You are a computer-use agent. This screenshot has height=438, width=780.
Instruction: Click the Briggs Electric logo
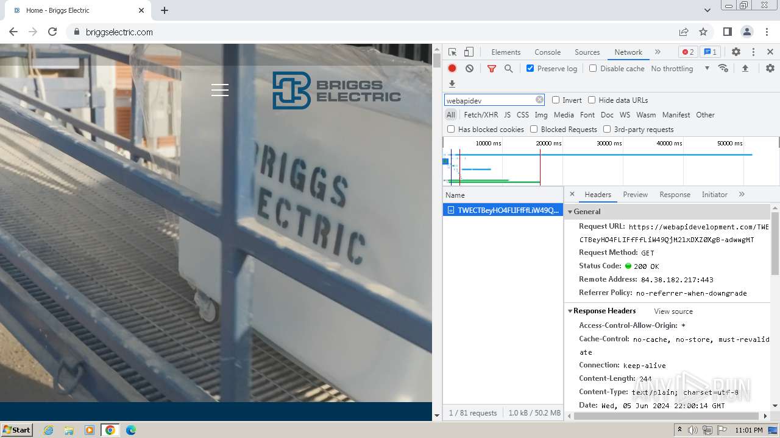[x=336, y=90]
